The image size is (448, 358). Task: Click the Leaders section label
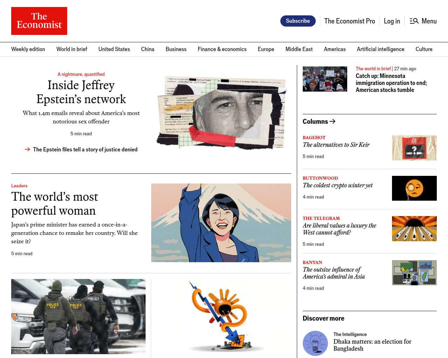[x=19, y=186]
